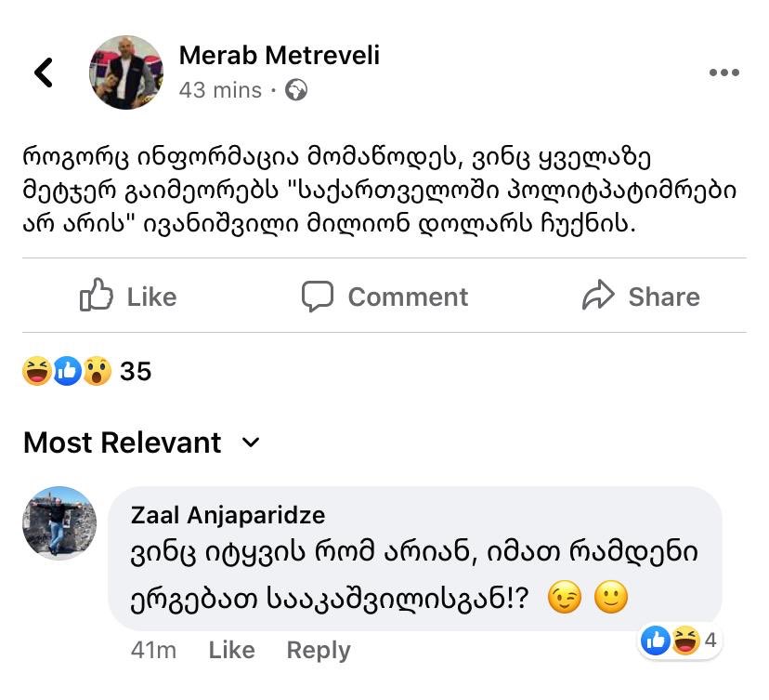Click the blue like reaction under post
The height and width of the screenshot is (700, 769).
pos(67,372)
